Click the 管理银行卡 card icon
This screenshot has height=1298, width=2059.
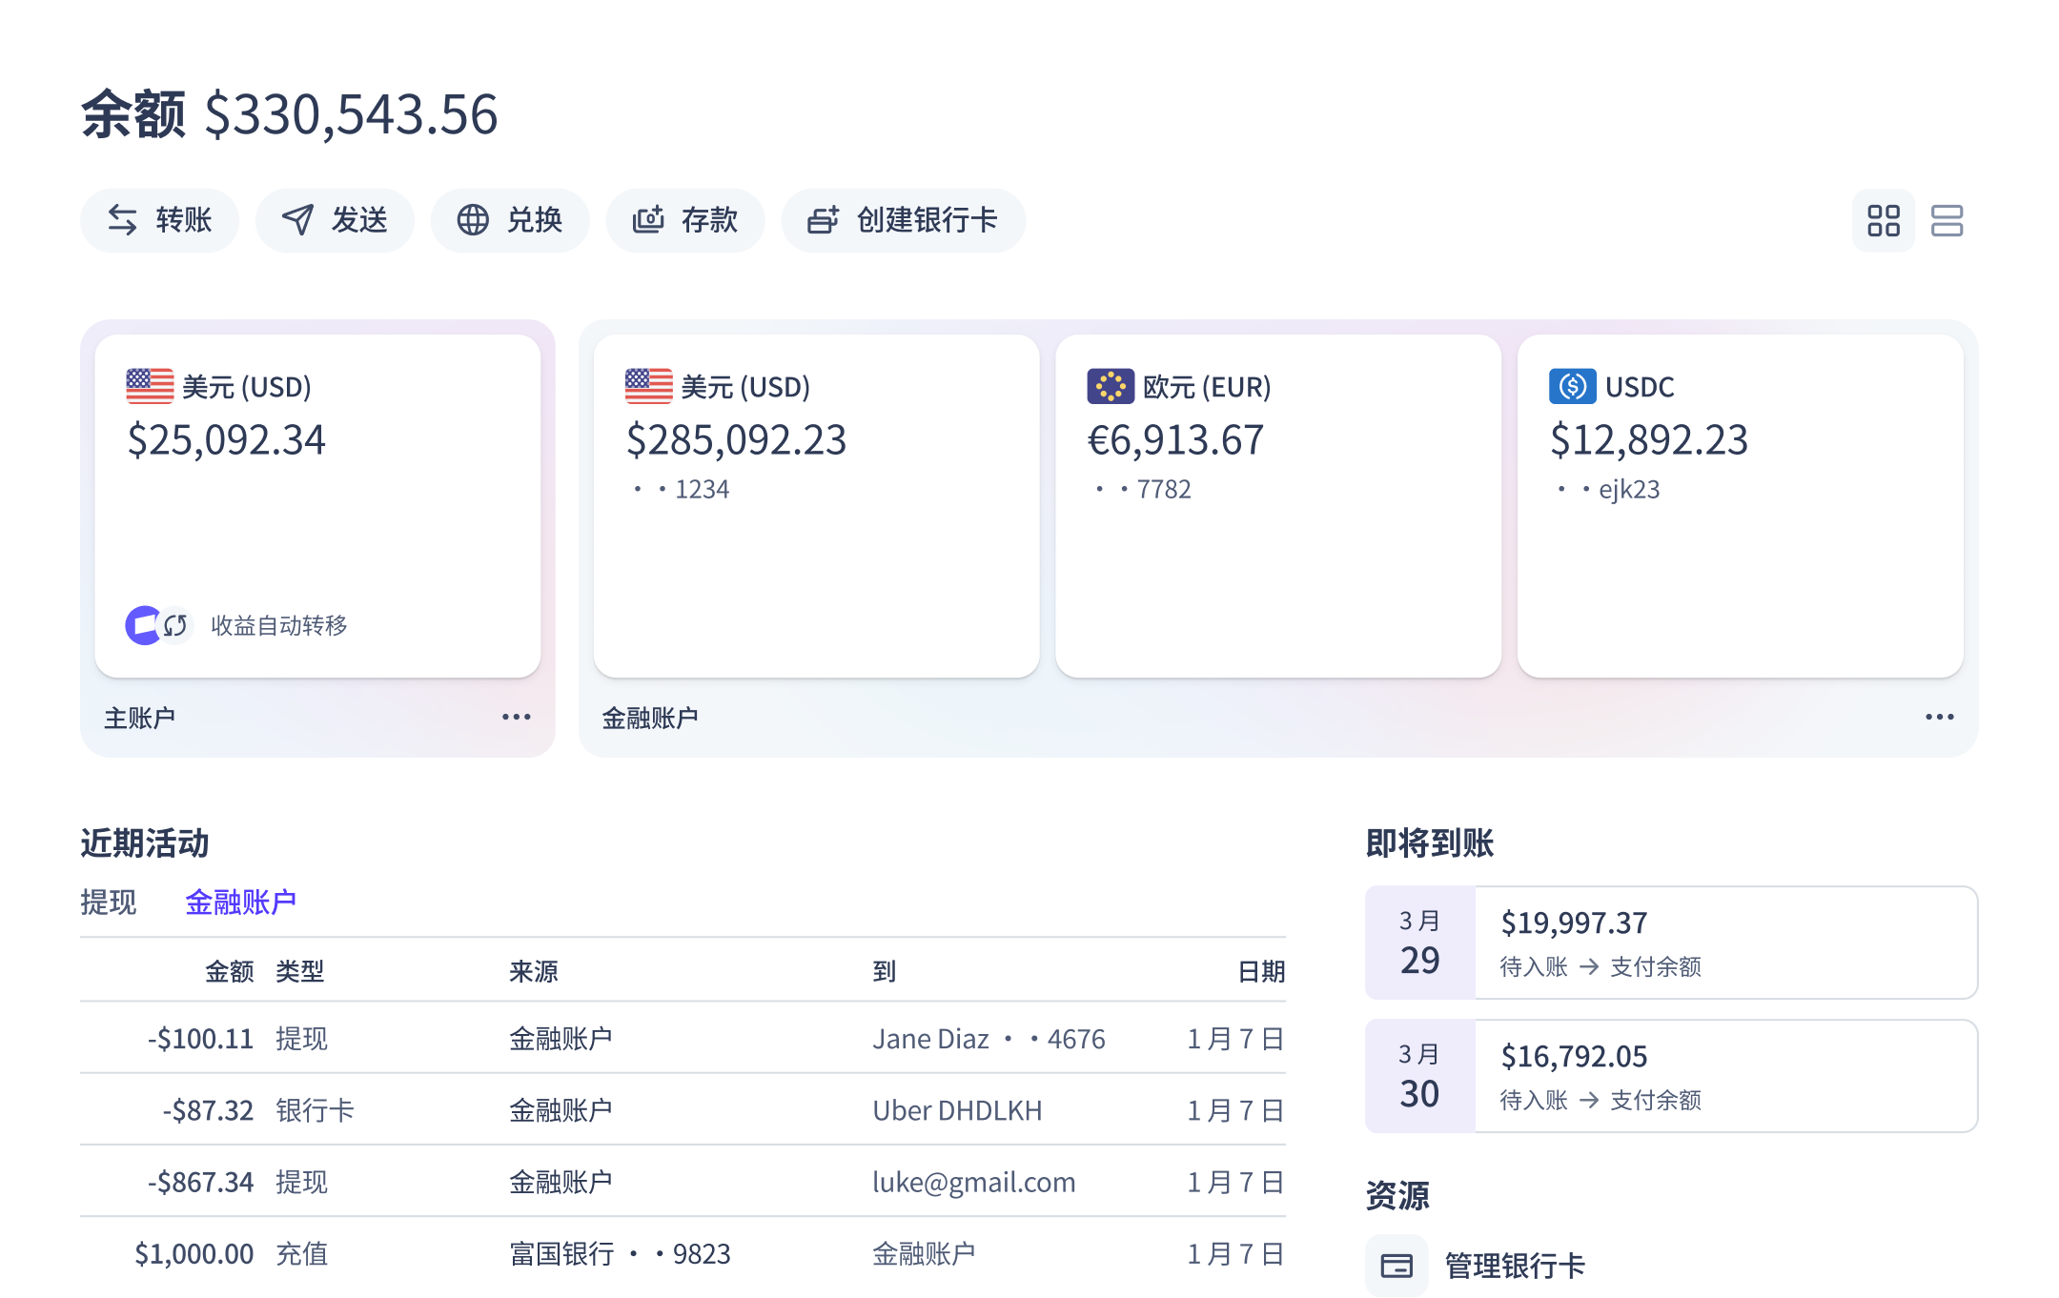click(1396, 1266)
